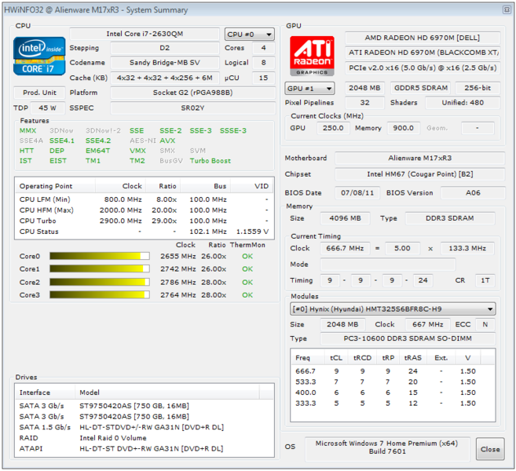Click the DDR3 SDRAM memory type field
The width and height of the screenshot is (516, 471).
click(x=449, y=218)
